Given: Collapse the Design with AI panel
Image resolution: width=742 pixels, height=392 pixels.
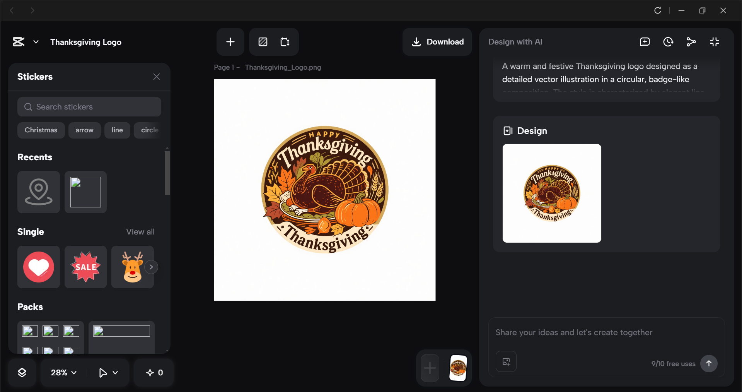Looking at the screenshot, I should [715, 41].
